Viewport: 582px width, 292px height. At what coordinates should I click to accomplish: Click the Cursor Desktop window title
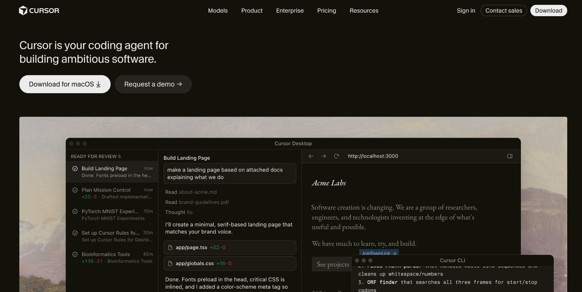tap(293, 144)
